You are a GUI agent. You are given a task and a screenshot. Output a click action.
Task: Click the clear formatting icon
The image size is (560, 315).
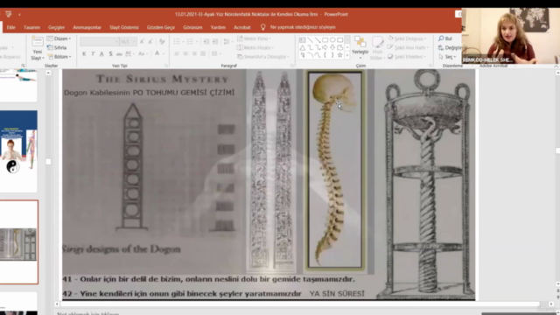[162, 42]
